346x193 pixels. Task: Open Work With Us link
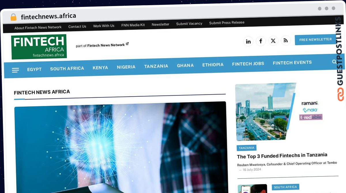tap(104, 26)
